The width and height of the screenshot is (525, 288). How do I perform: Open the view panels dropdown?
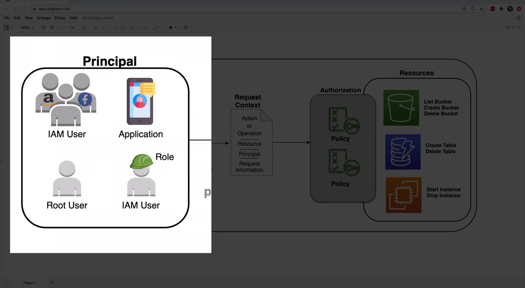coord(8,27)
